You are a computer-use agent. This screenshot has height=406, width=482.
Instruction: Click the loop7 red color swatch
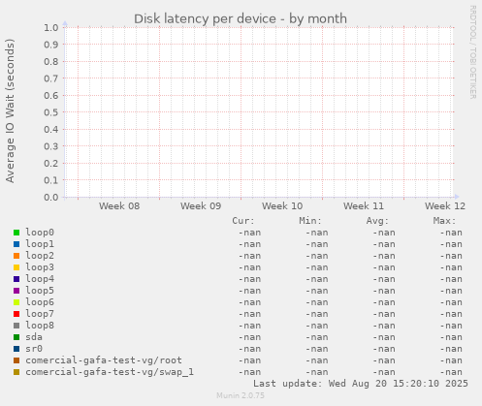(16, 314)
